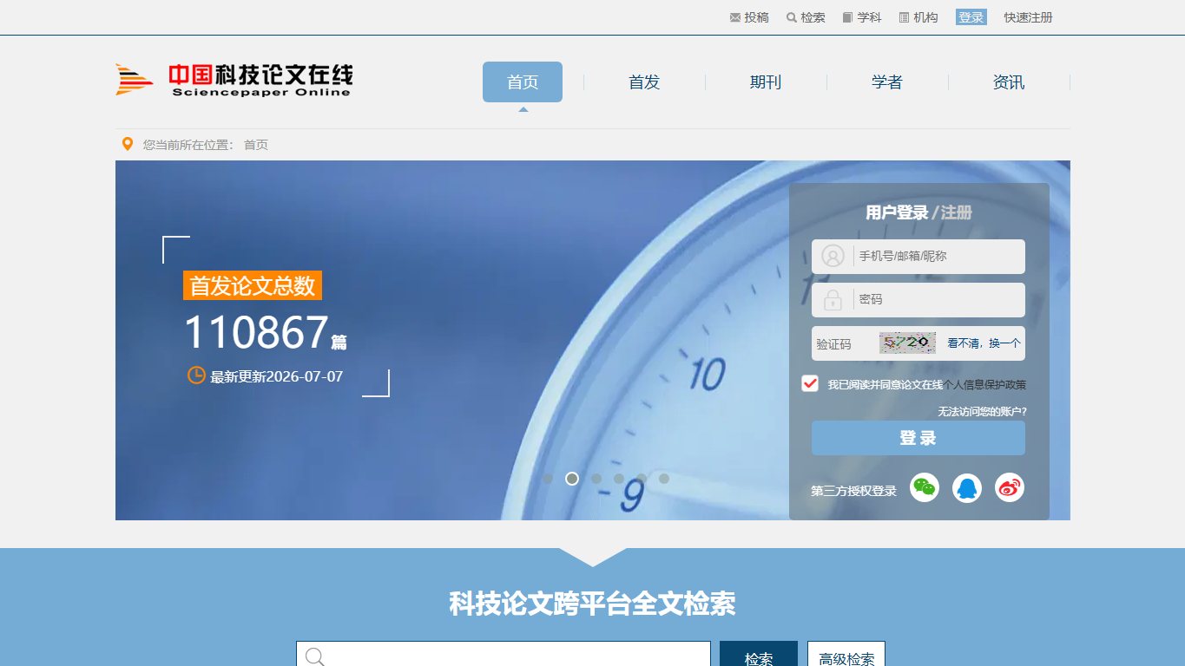Click the captcha image 5720

click(907, 343)
